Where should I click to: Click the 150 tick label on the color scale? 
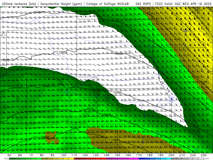pyautogui.click(x=117, y=155)
